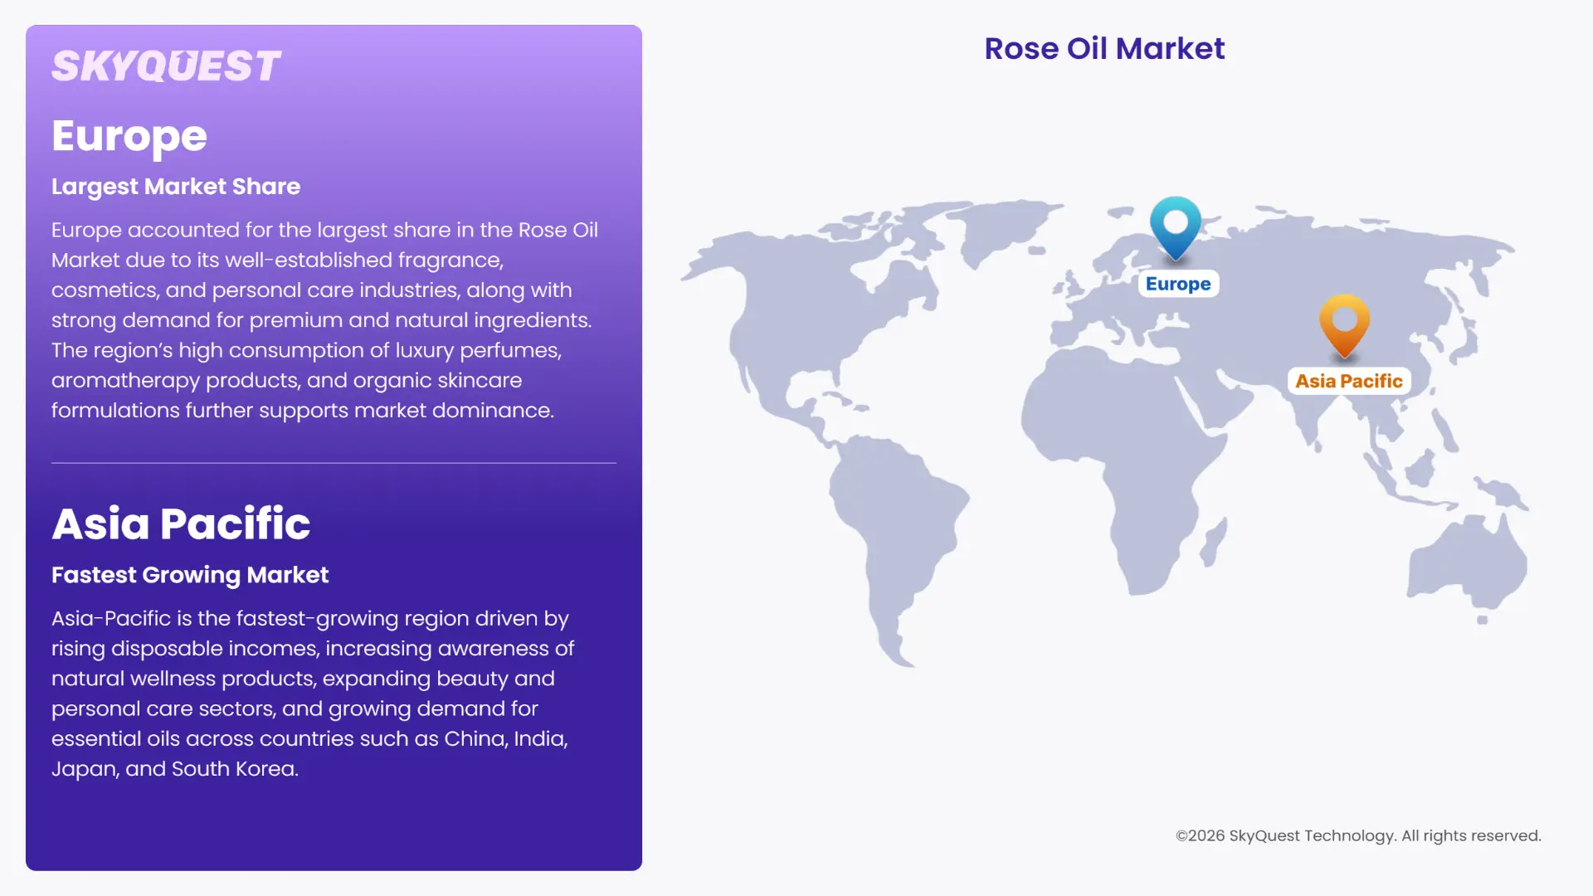Click the orange Asia Pacific map pin

tap(1345, 326)
